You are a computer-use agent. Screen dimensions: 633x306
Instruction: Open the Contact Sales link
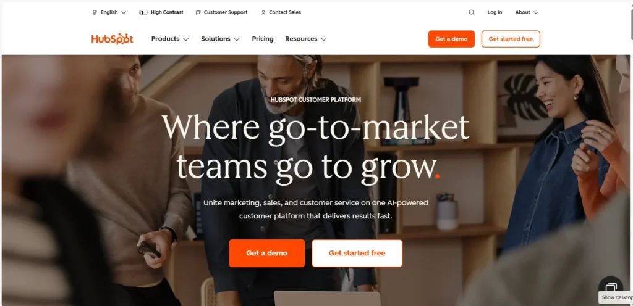(x=285, y=12)
